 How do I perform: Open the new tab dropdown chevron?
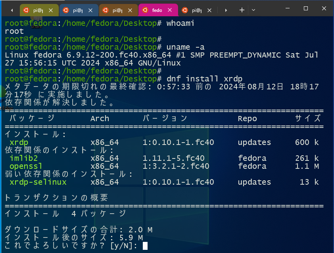(x=253, y=10)
